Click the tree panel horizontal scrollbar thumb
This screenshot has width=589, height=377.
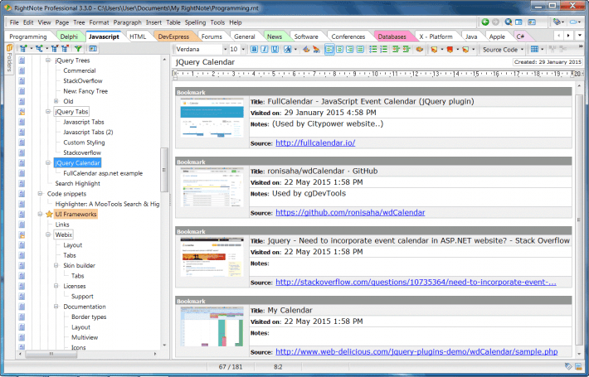51,353
